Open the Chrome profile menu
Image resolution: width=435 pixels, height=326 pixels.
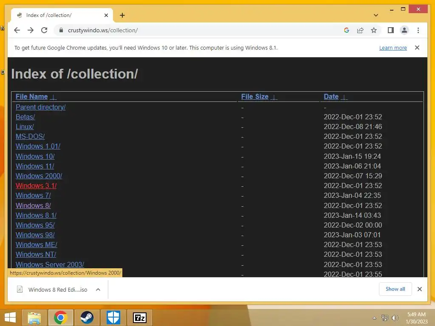coord(404,30)
